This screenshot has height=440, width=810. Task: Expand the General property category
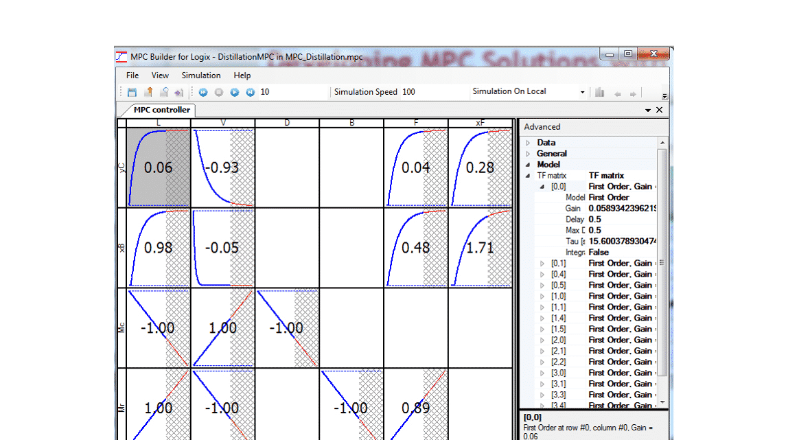tap(528, 153)
